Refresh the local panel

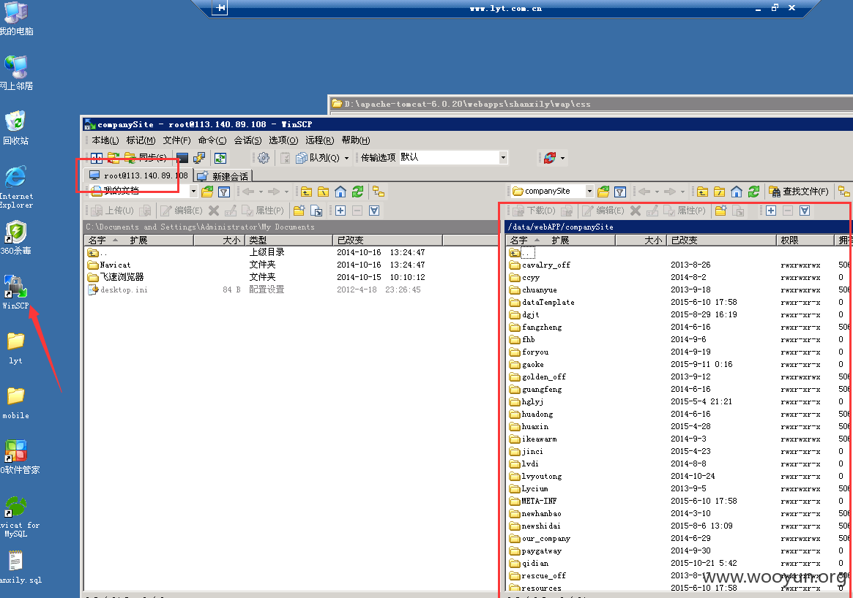pyautogui.click(x=357, y=192)
